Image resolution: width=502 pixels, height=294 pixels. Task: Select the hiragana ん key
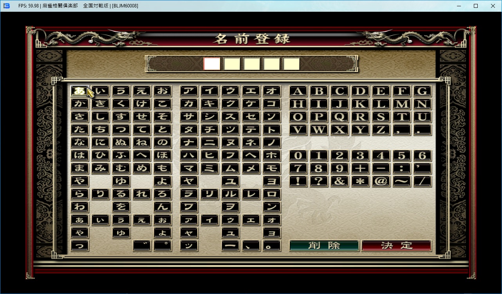[x=162, y=207]
